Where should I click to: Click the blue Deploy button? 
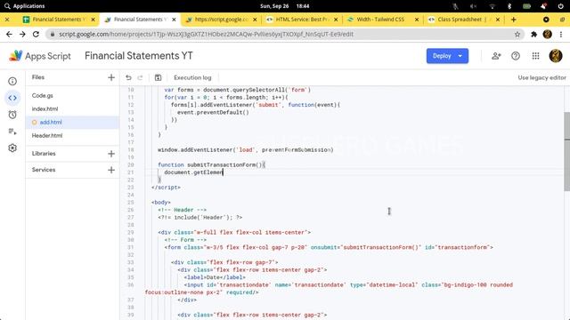coord(447,56)
